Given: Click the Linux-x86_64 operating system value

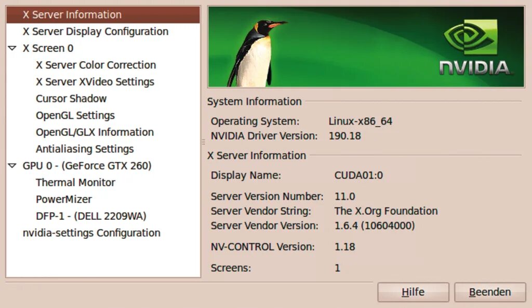Looking at the screenshot, I should click(361, 121).
